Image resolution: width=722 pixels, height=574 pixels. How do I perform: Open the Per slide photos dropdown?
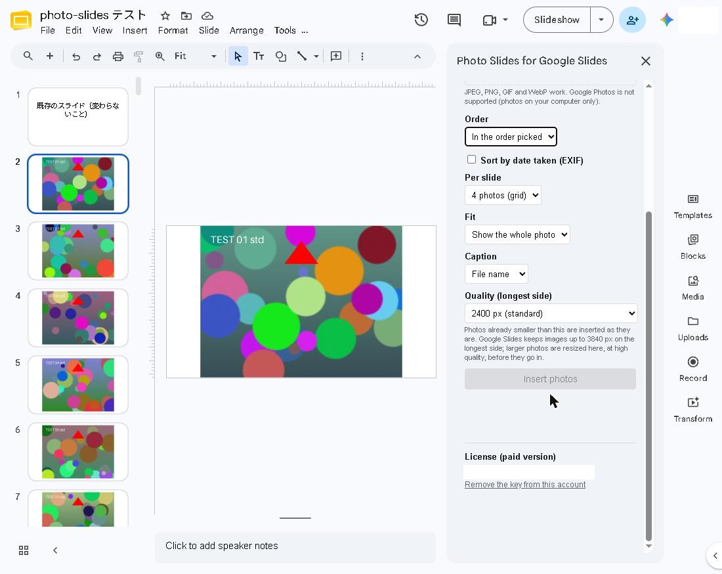coord(503,195)
